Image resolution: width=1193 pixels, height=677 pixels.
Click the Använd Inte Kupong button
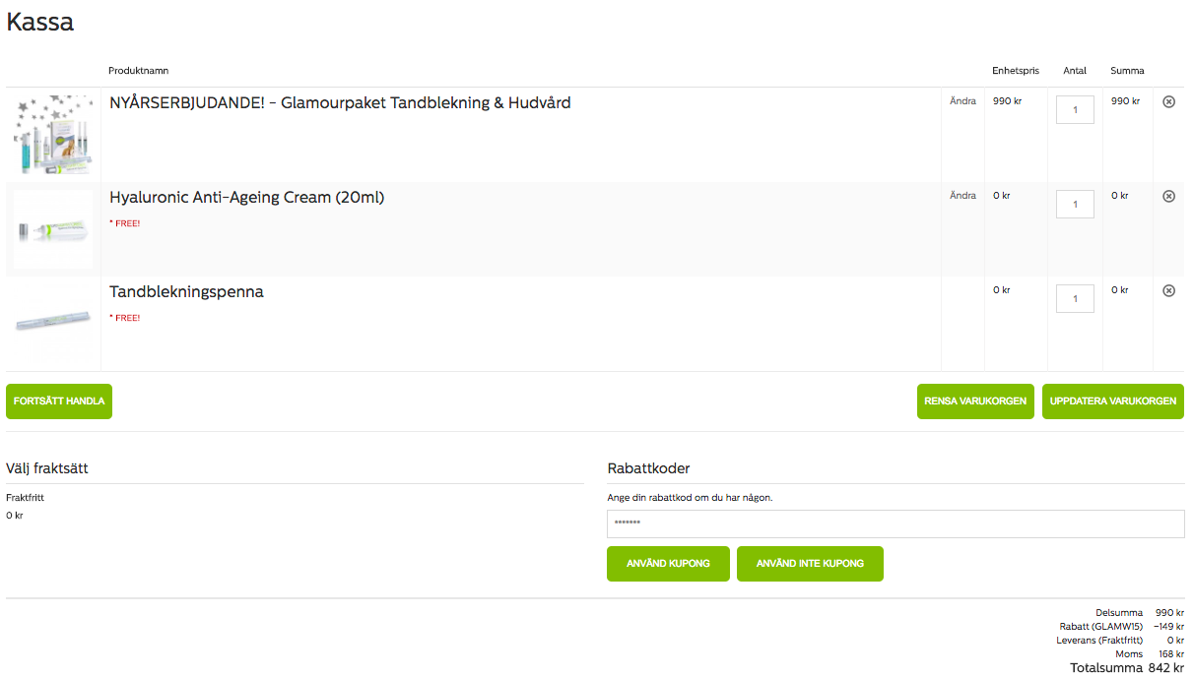pos(810,564)
